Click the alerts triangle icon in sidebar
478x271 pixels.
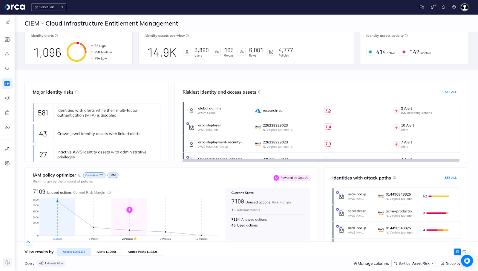(7, 54)
